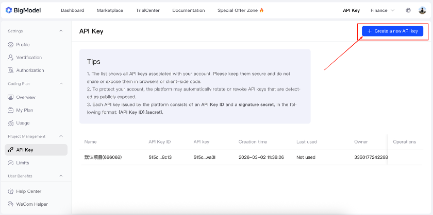Select My Plan in sidebar

(x=24, y=110)
